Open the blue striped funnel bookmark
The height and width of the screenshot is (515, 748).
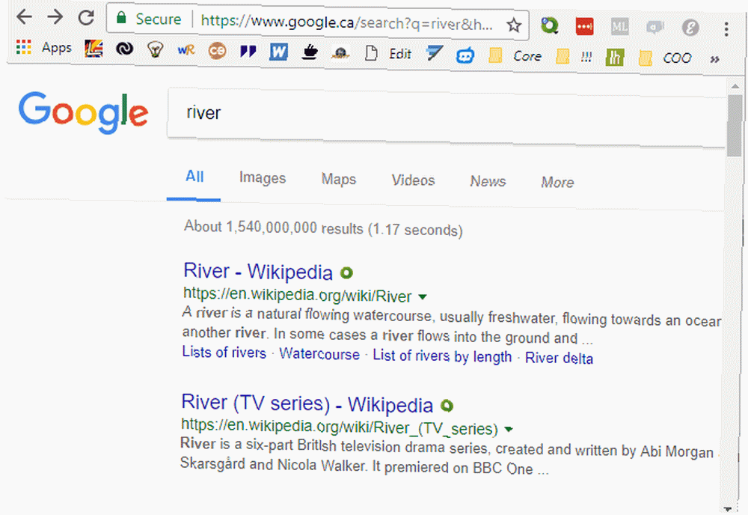coord(434,53)
